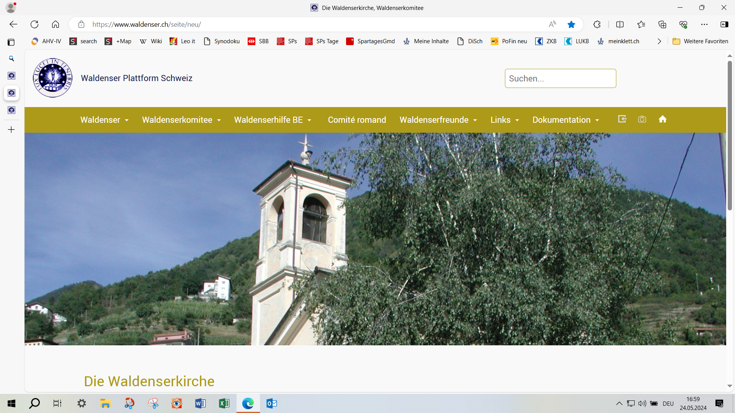
Task: View site information lock icon
Action: 81,24
